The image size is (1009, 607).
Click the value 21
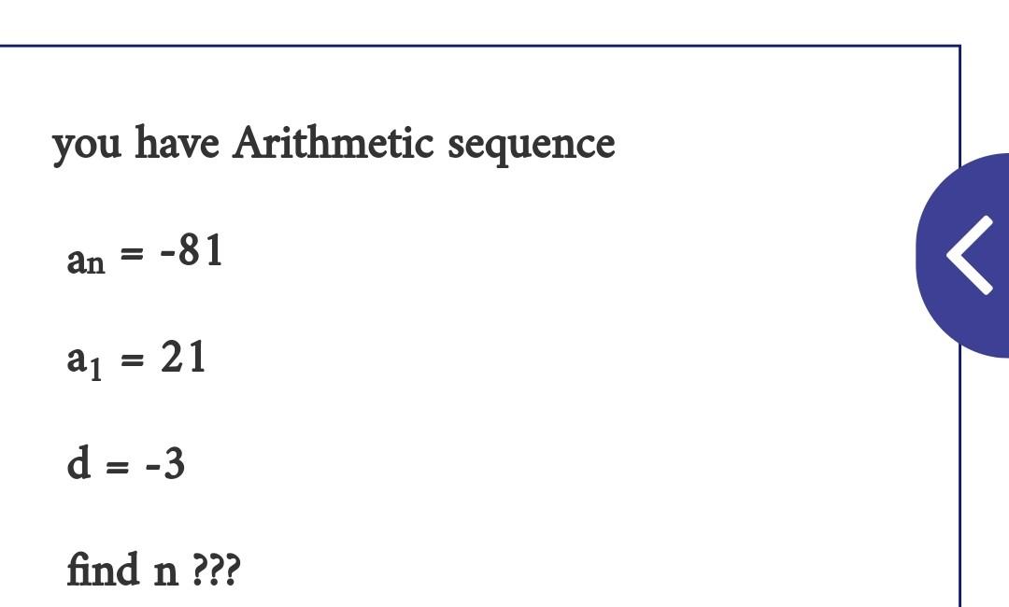click(183, 356)
